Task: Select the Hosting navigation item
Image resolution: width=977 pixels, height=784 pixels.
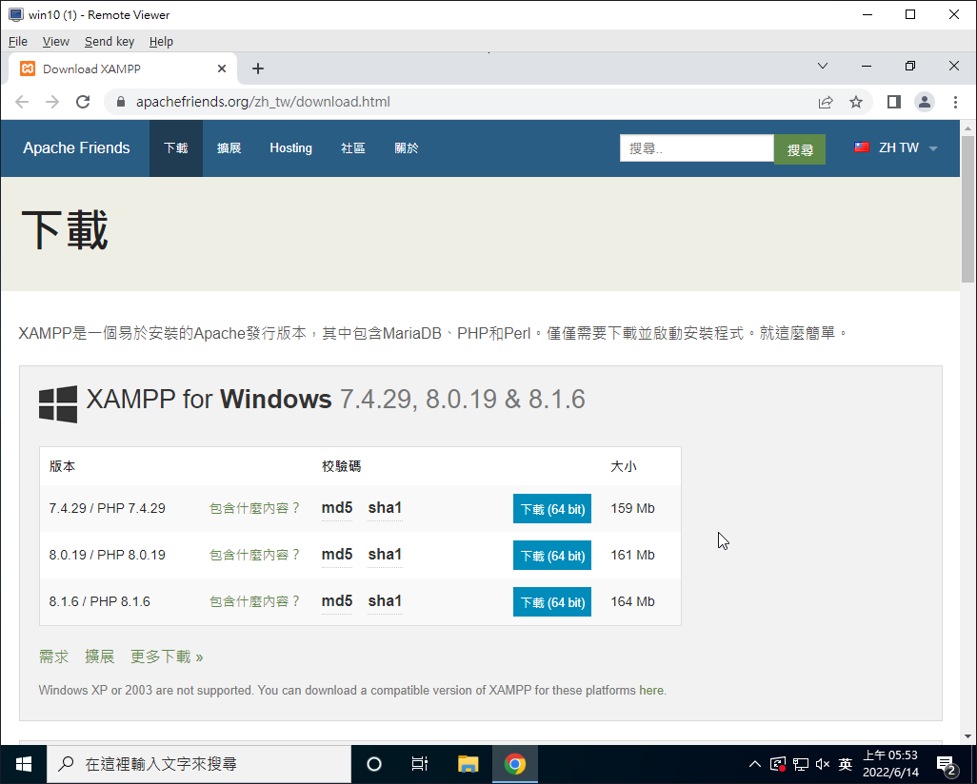Action: click(290, 148)
